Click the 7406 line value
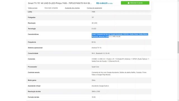The height and width of the screenshot is (101, 179). 93,12
